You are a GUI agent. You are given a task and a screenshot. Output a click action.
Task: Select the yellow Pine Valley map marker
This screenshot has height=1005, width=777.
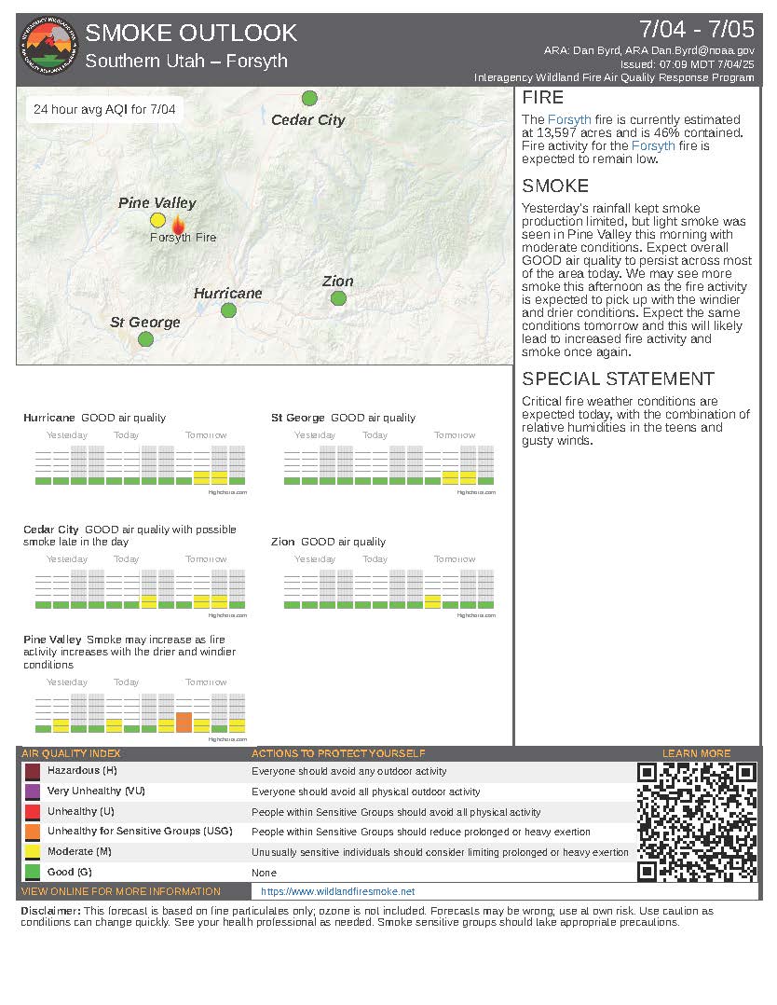pos(157,220)
